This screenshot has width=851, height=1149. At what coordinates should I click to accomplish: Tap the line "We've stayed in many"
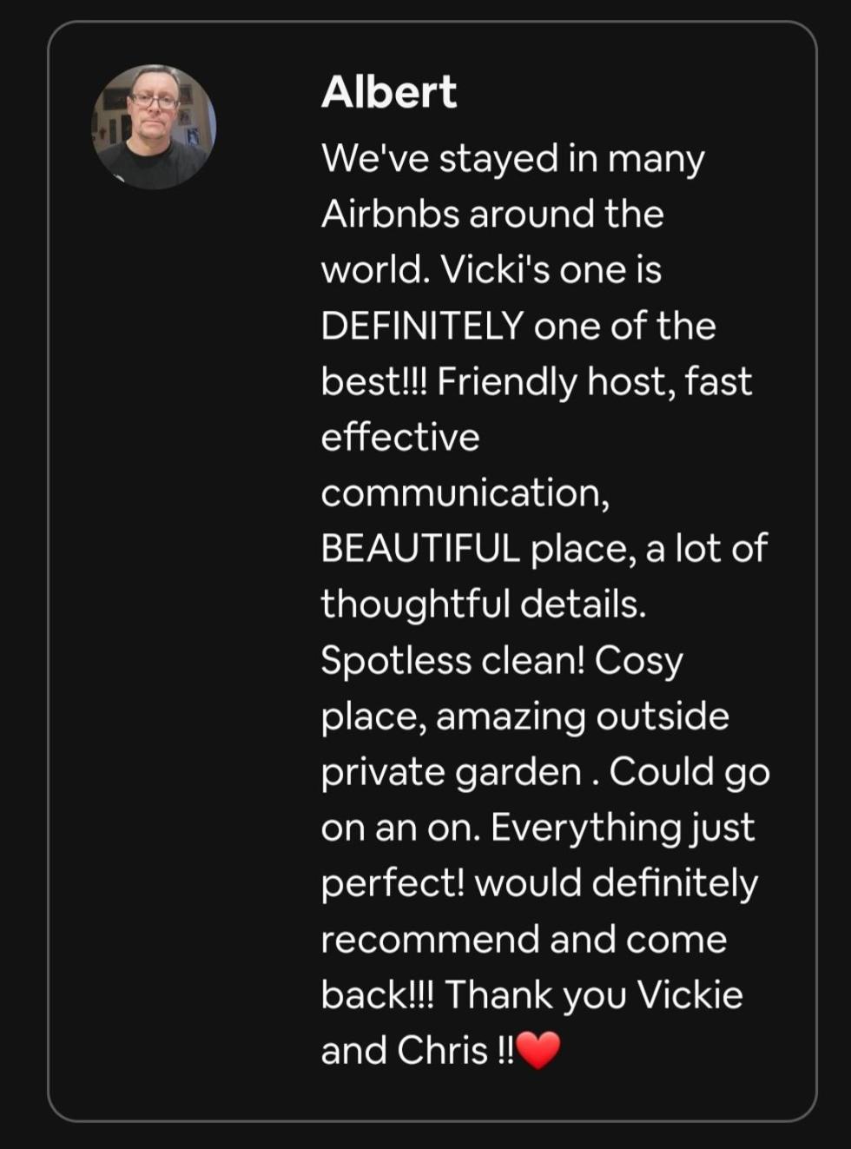[x=512, y=161]
